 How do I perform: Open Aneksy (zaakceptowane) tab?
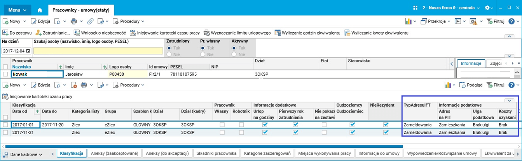tap(114, 153)
